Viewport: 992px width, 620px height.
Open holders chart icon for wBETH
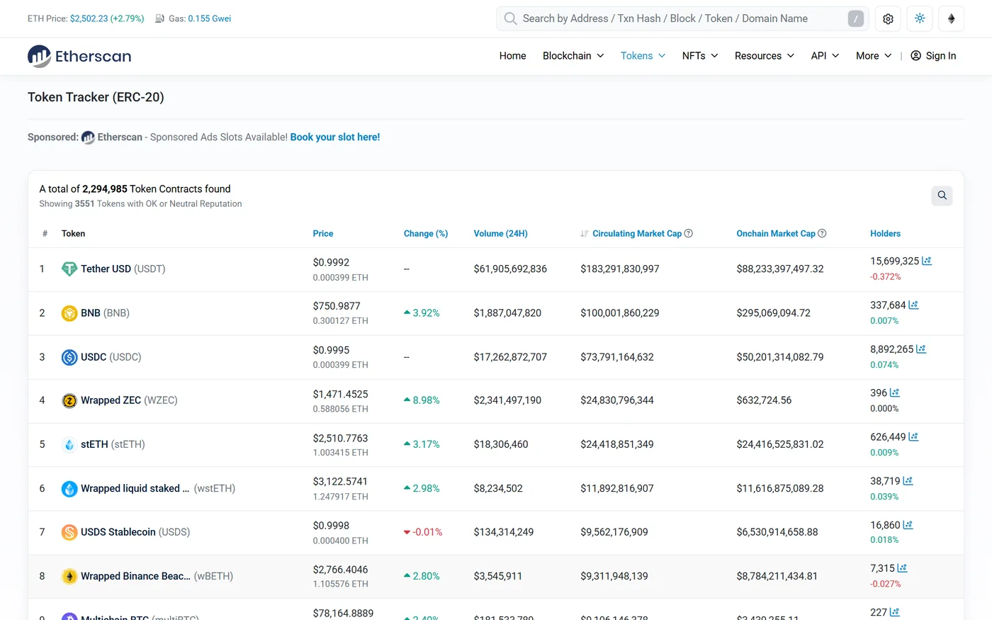click(903, 568)
